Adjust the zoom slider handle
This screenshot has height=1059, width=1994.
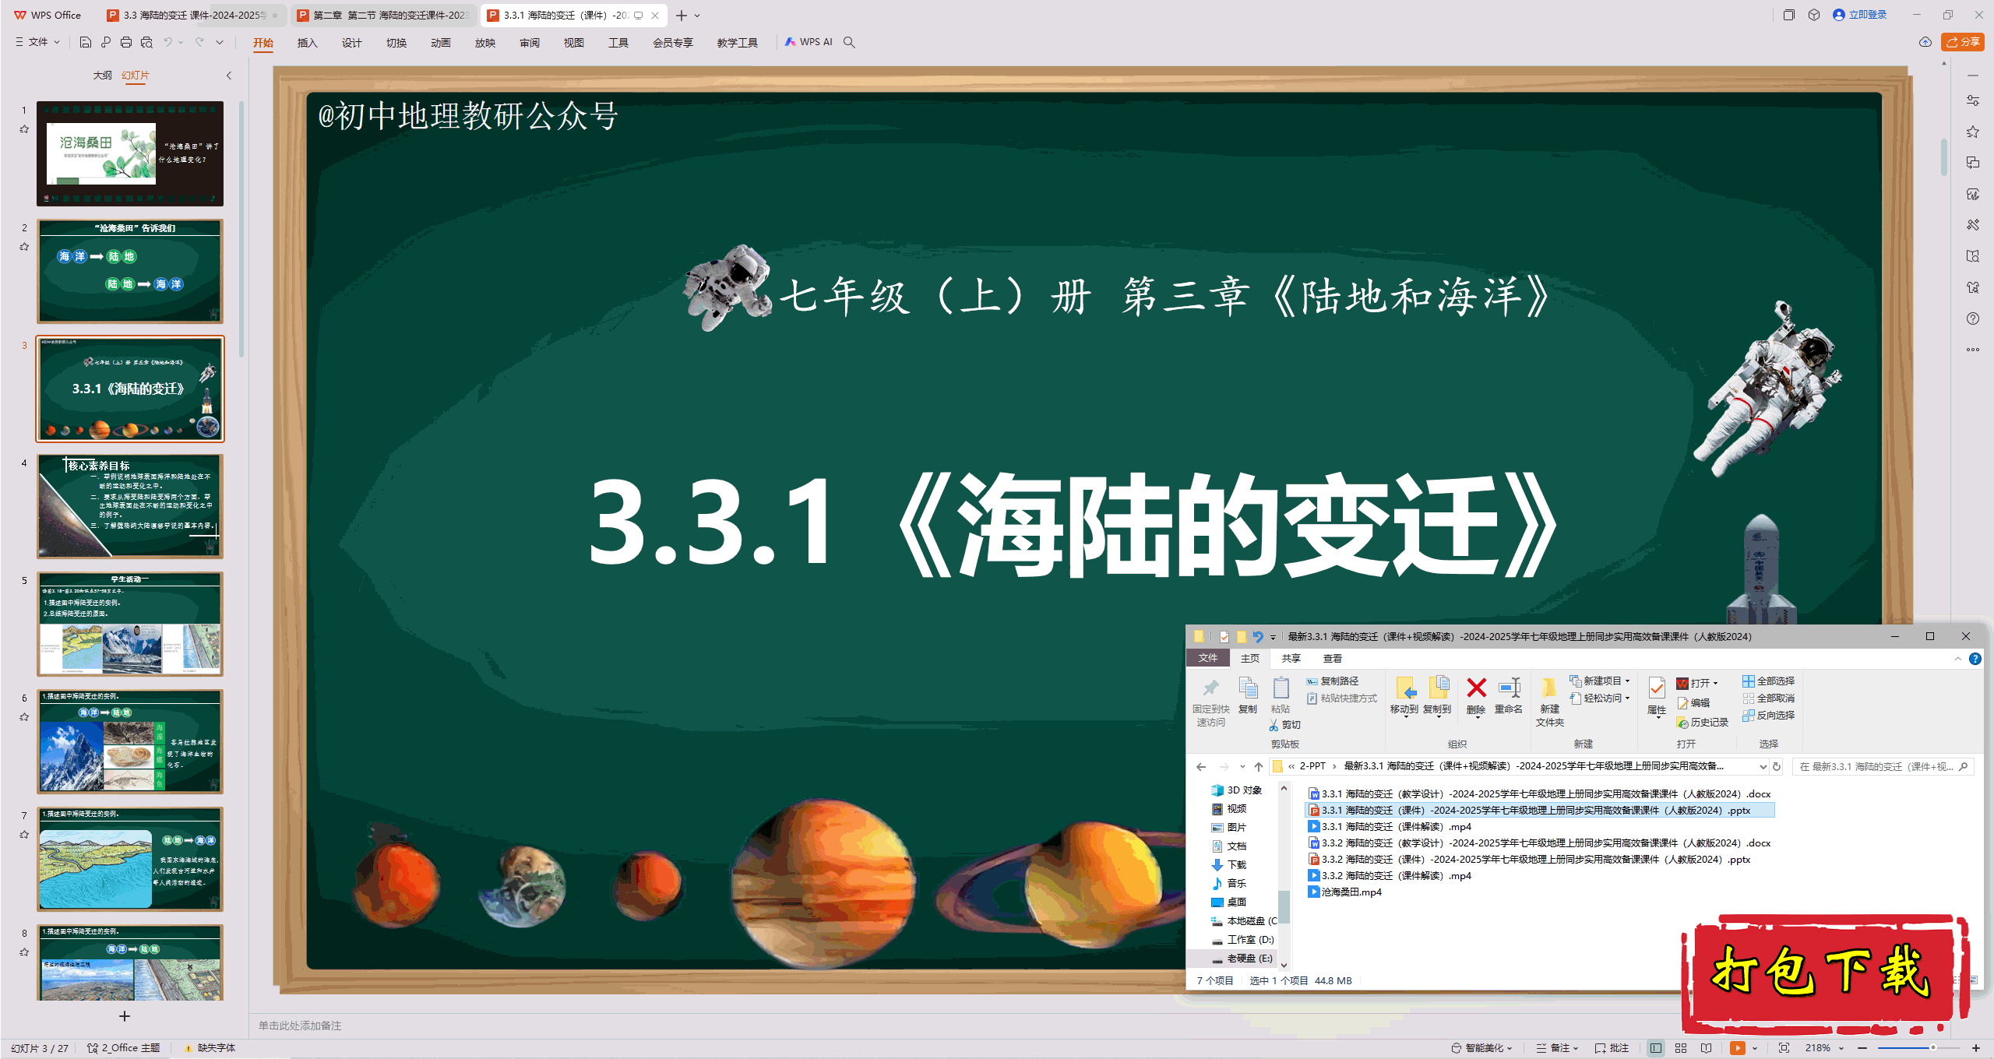(x=1932, y=1048)
